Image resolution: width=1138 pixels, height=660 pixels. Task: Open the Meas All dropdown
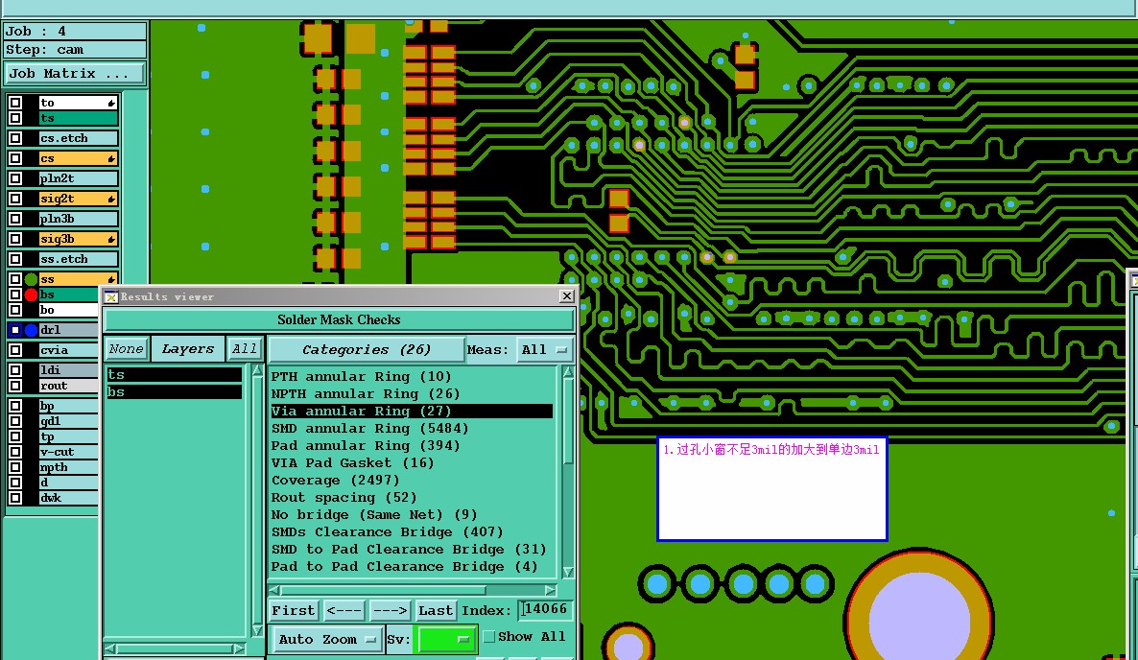[x=545, y=349]
